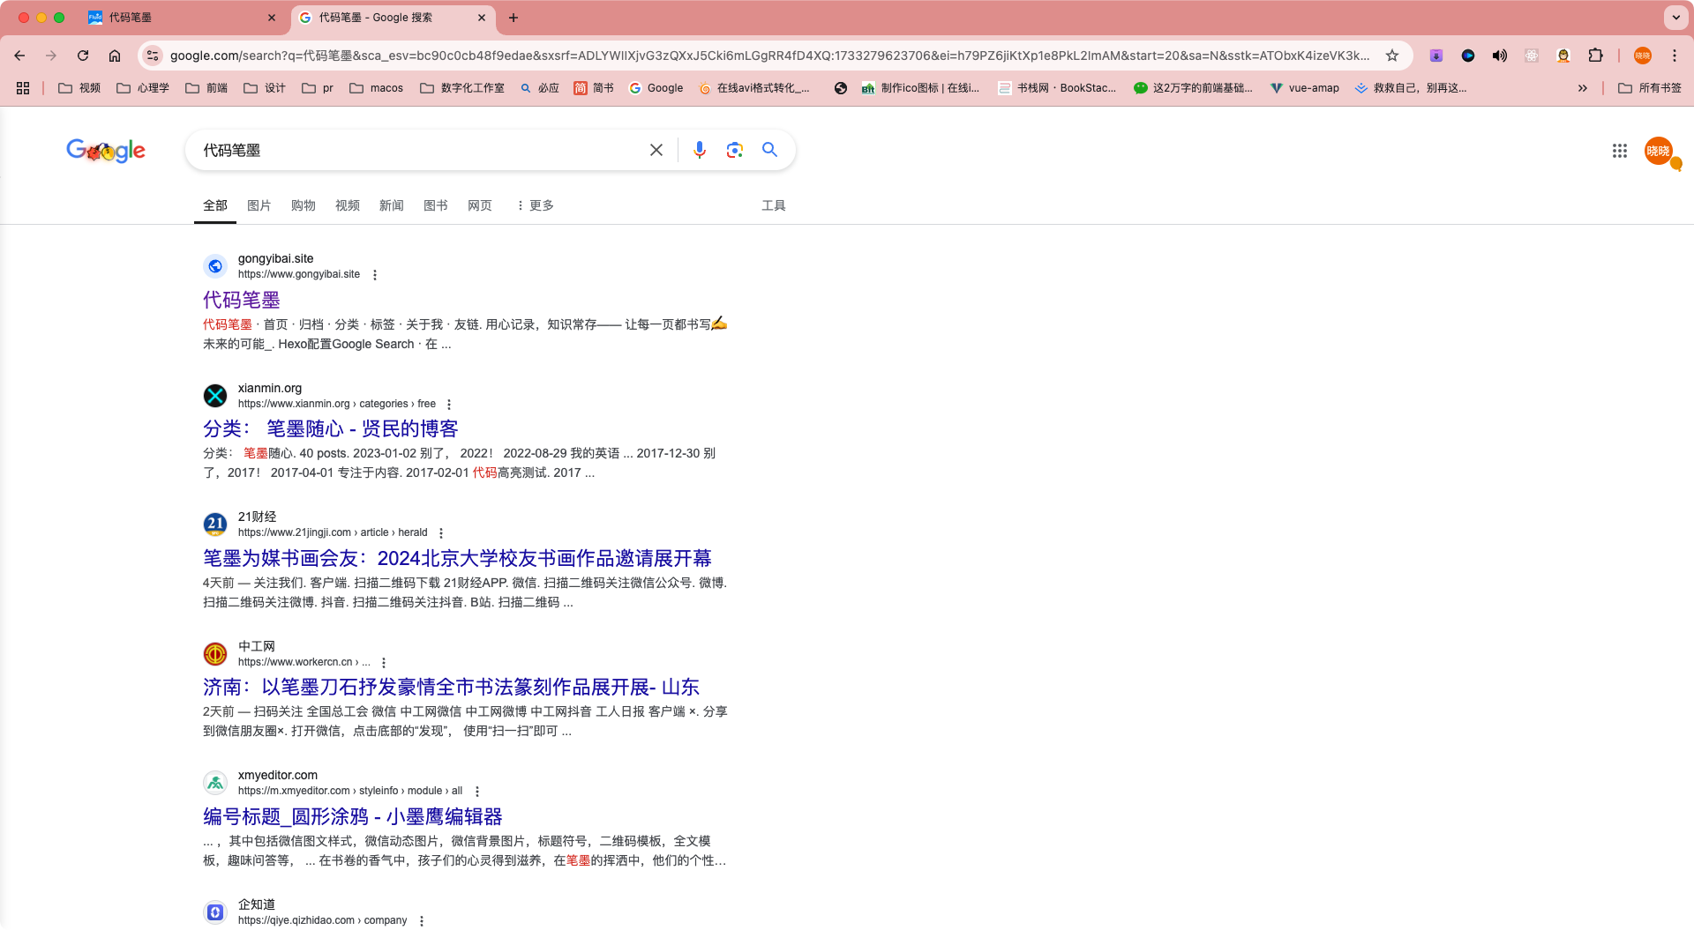This screenshot has height=930, width=1694.
Task: View site information in the address bar
Action: coord(153,56)
